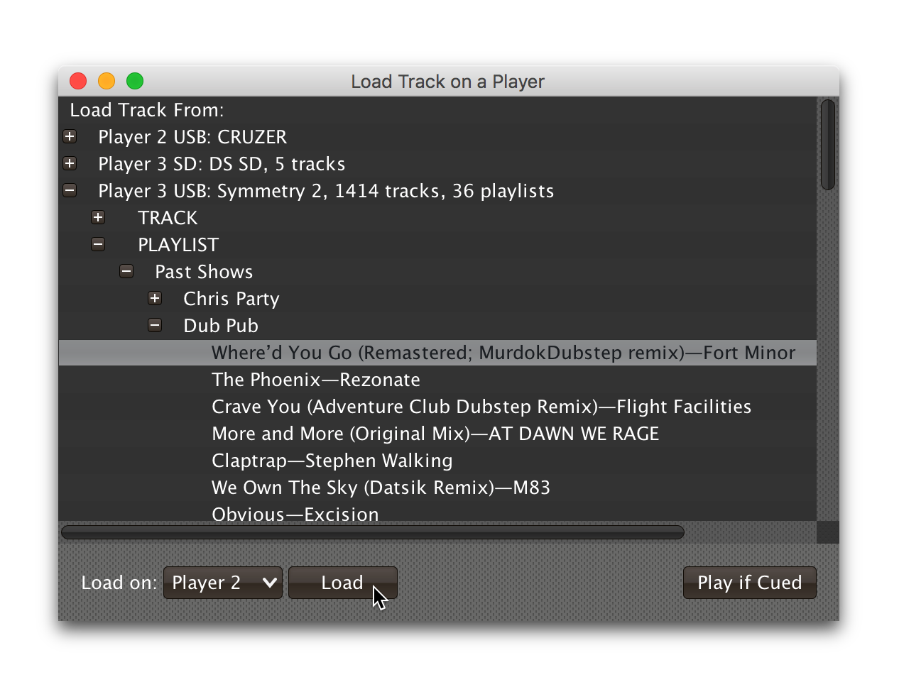Screen dimensions: 899x687
Task: Select the Past Shows folder label
Action: [204, 272]
